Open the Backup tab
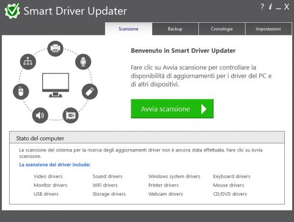This screenshot has height=222, width=294. 175,29
